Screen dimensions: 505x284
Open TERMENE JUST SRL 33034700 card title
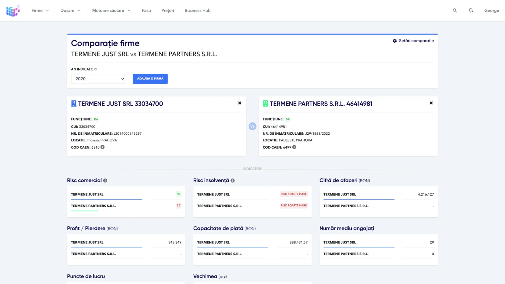tap(120, 104)
